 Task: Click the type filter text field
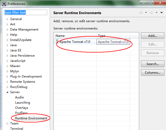point(26,13)
